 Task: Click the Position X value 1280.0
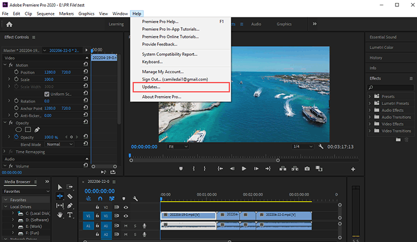(50, 72)
